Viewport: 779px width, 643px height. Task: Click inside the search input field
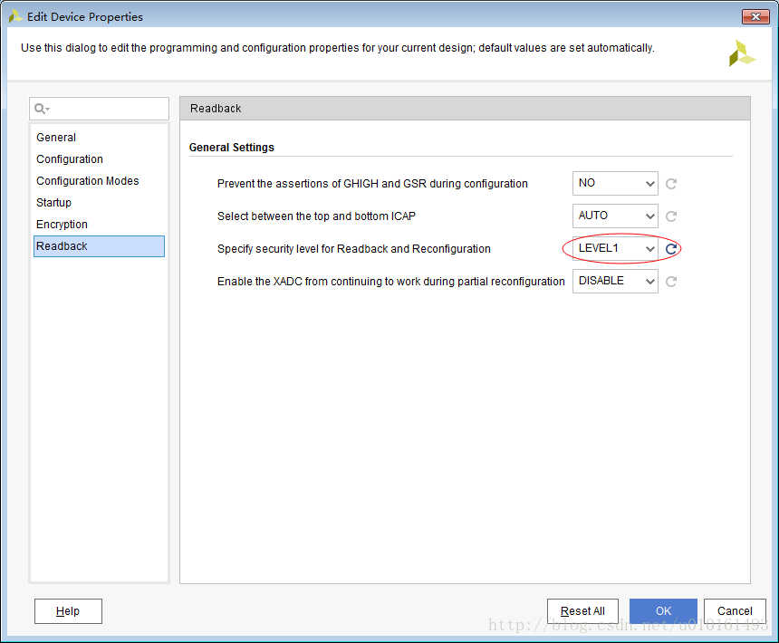[109, 109]
